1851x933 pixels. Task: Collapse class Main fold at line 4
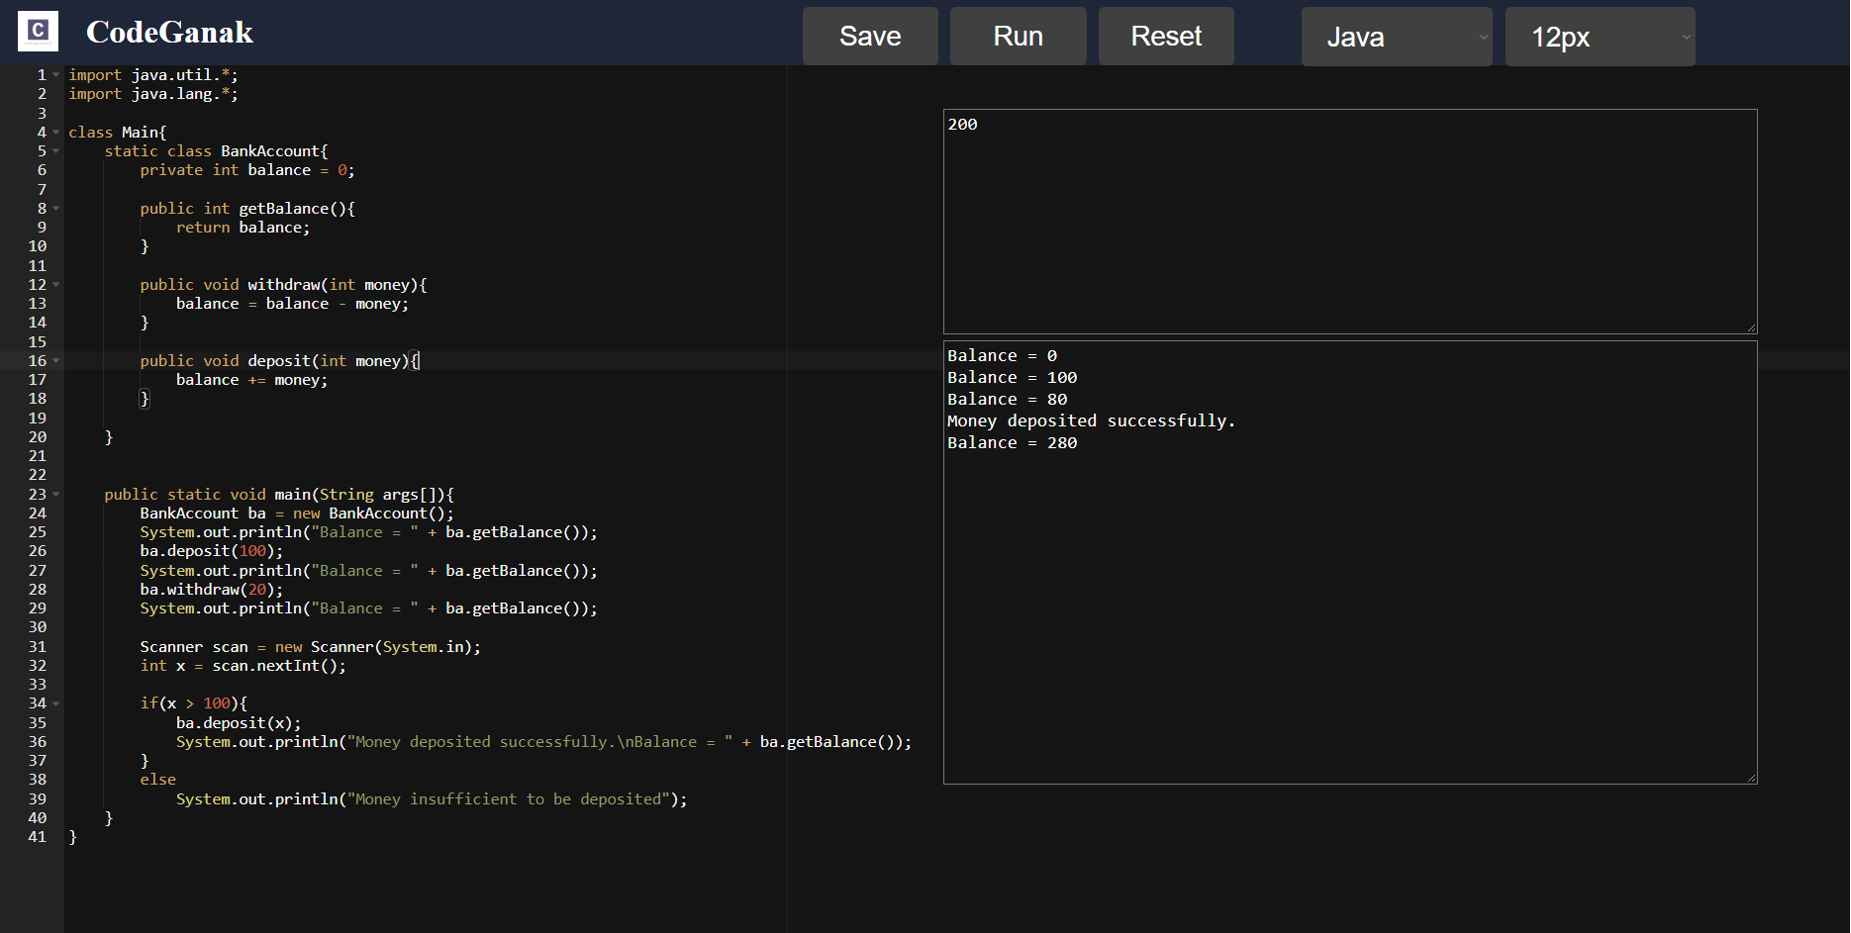[x=56, y=133]
